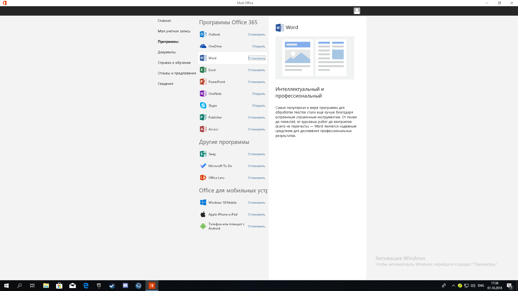Viewport: 518px width, 291px height.
Task: Click Установить next to Publisher
Action: pos(257,117)
